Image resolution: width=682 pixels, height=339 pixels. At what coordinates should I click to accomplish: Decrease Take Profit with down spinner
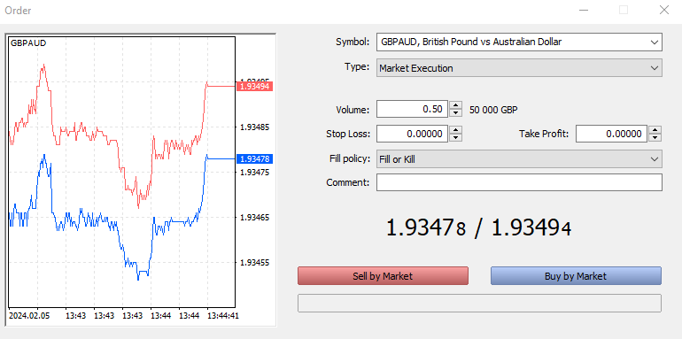pyautogui.click(x=655, y=137)
